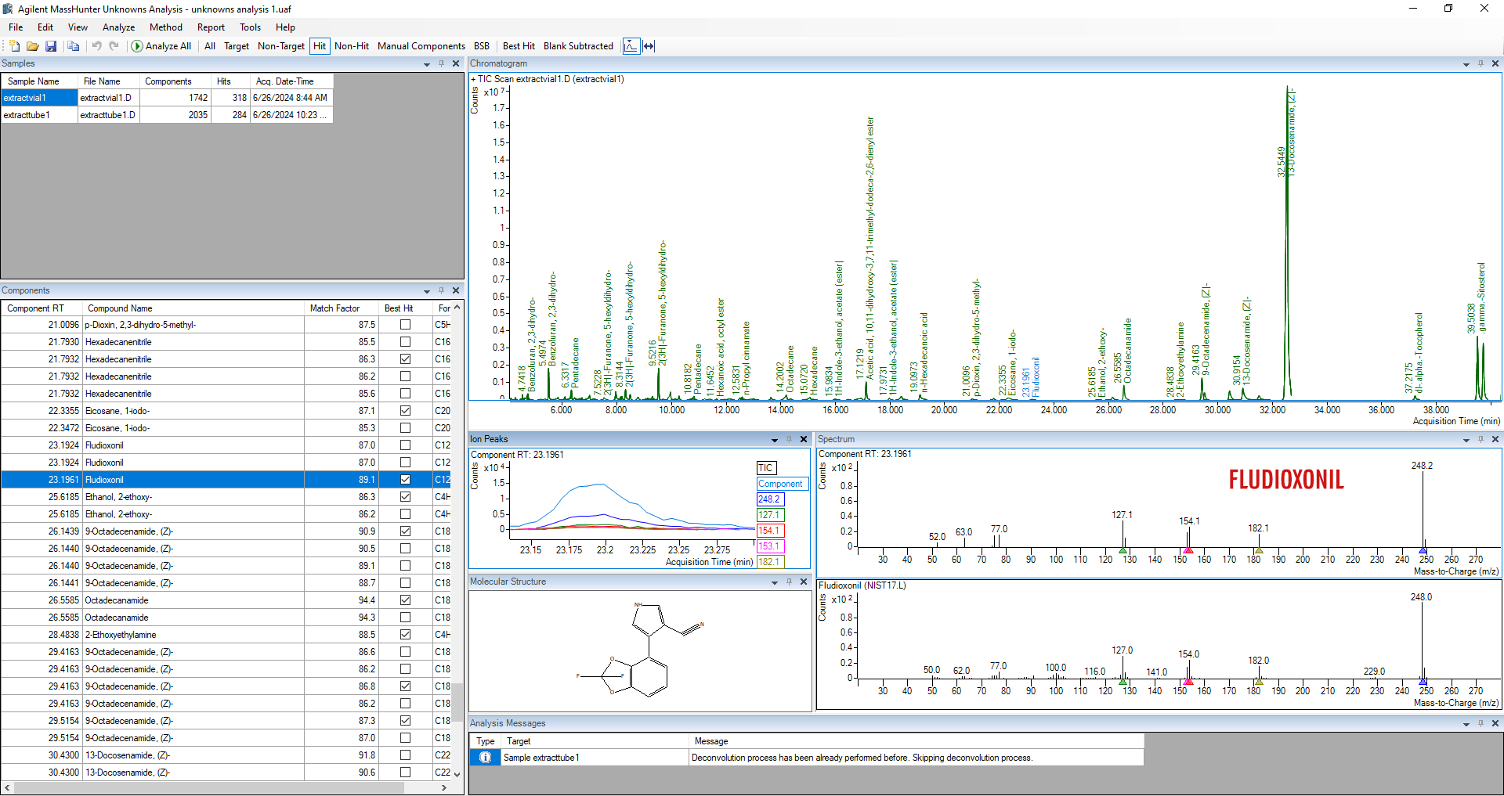Screen dimensions: 1504x796
Task: Check Best Hit for p-Dioxin at 21.0096
Action: click(405, 325)
